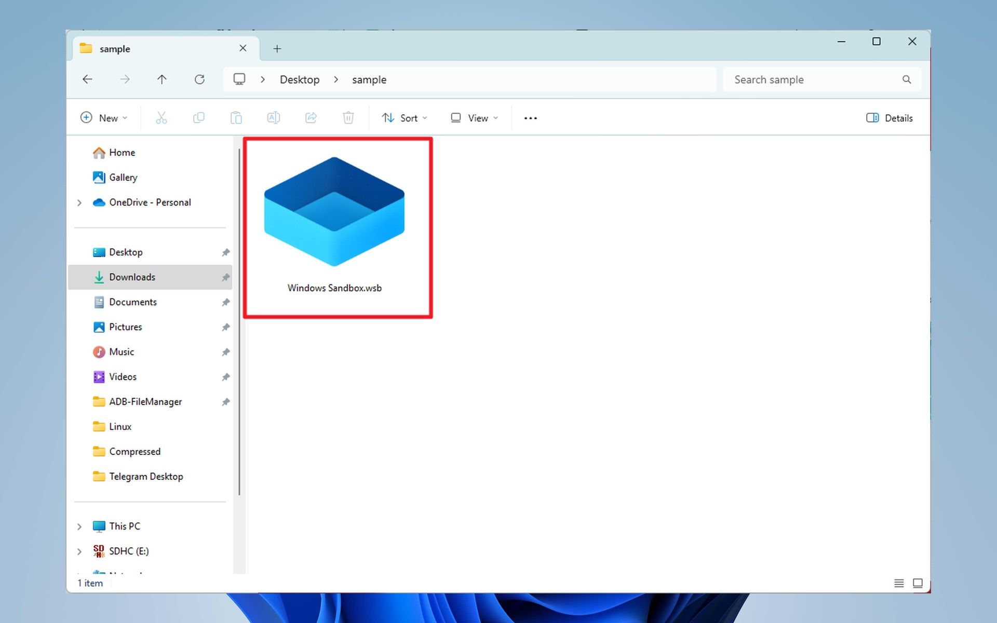Click the Search sample input field
The image size is (997, 623).
tap(822, 79)
